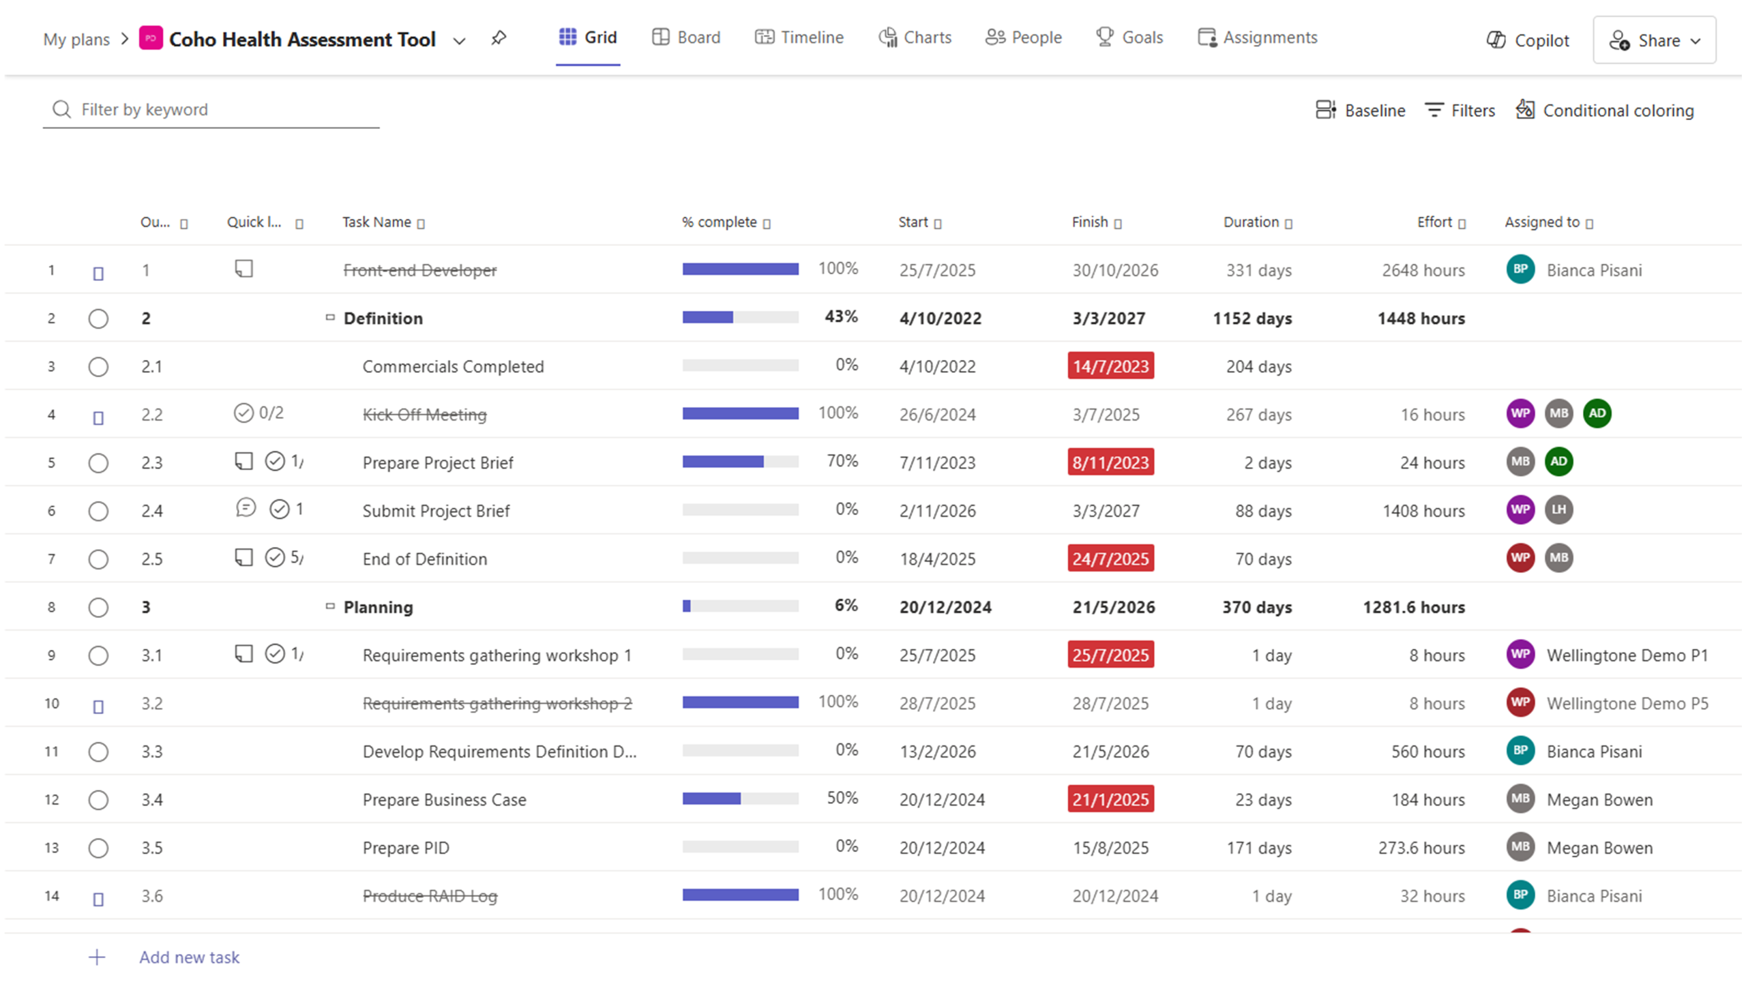Switch to the Timeline tab
The image size is (1746, 982).
tap(799, 38)
